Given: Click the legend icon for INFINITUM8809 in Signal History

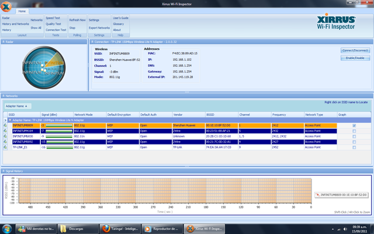Looking at the screenshot, I should (317, 195).
